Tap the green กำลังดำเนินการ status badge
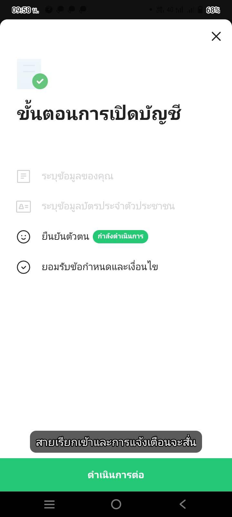This screenshot has width=232, height=517. pyautogui.click(x=121, y=237)
